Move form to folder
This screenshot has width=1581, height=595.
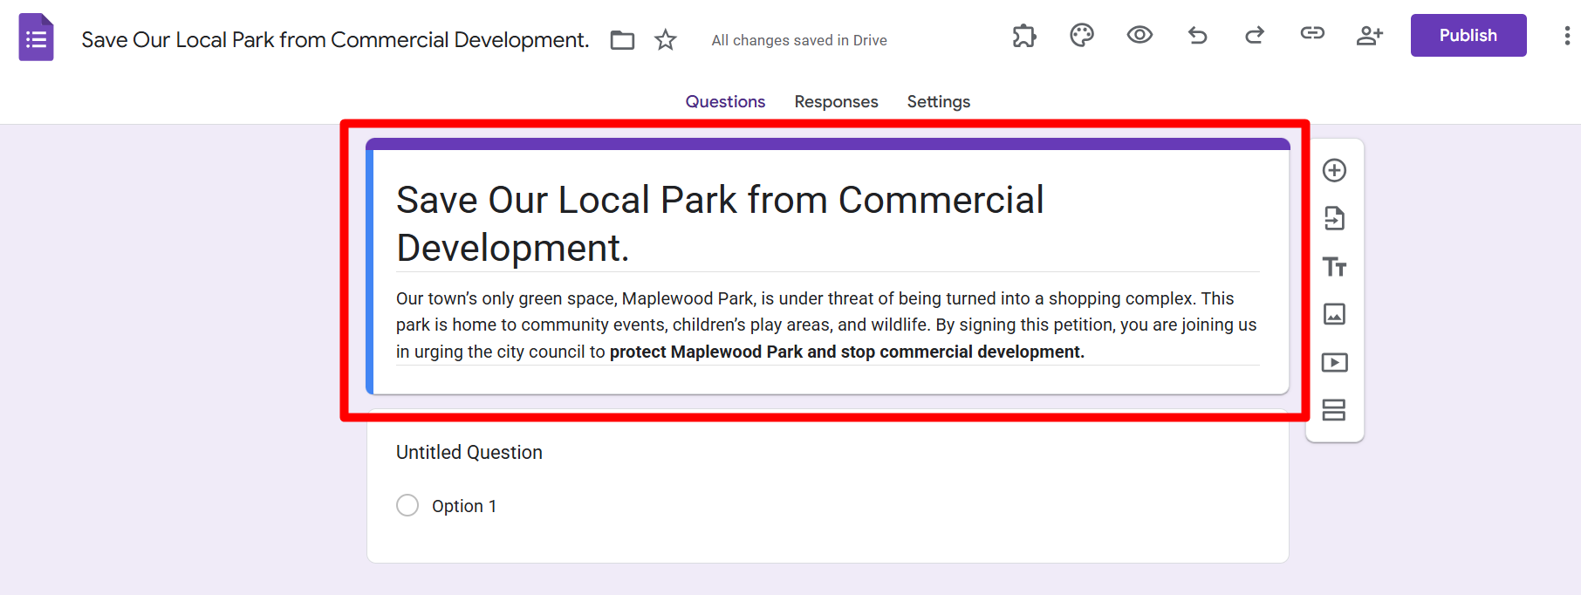pos(622,40)
